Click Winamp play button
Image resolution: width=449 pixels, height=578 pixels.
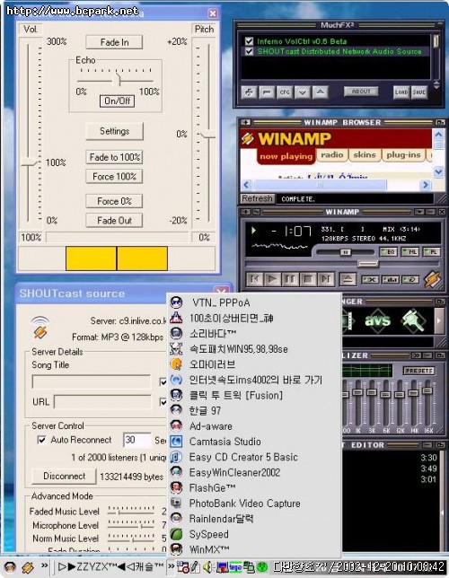[272, 279]
